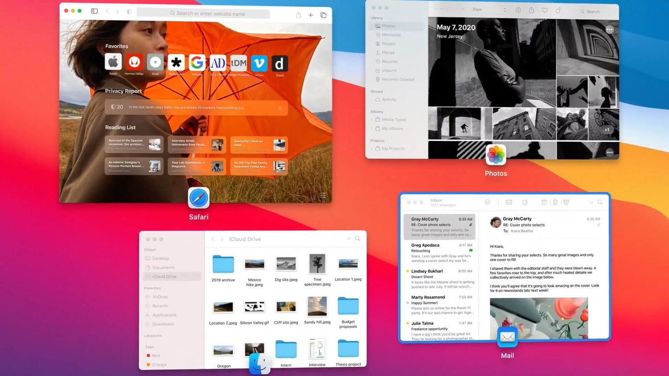
Task: Open the more options button on the May 7 photos
Action: point(609,29)
